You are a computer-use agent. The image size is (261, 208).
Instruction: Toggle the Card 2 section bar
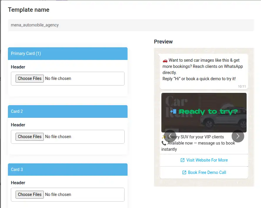click(x=68, y=111)
